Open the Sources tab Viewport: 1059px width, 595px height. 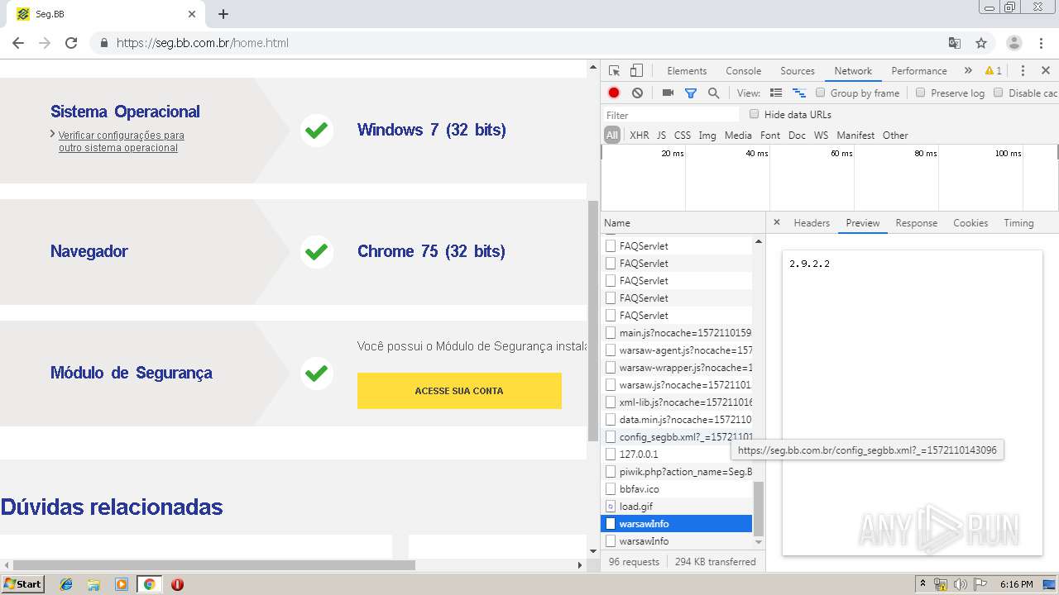(x=798, y=71)
